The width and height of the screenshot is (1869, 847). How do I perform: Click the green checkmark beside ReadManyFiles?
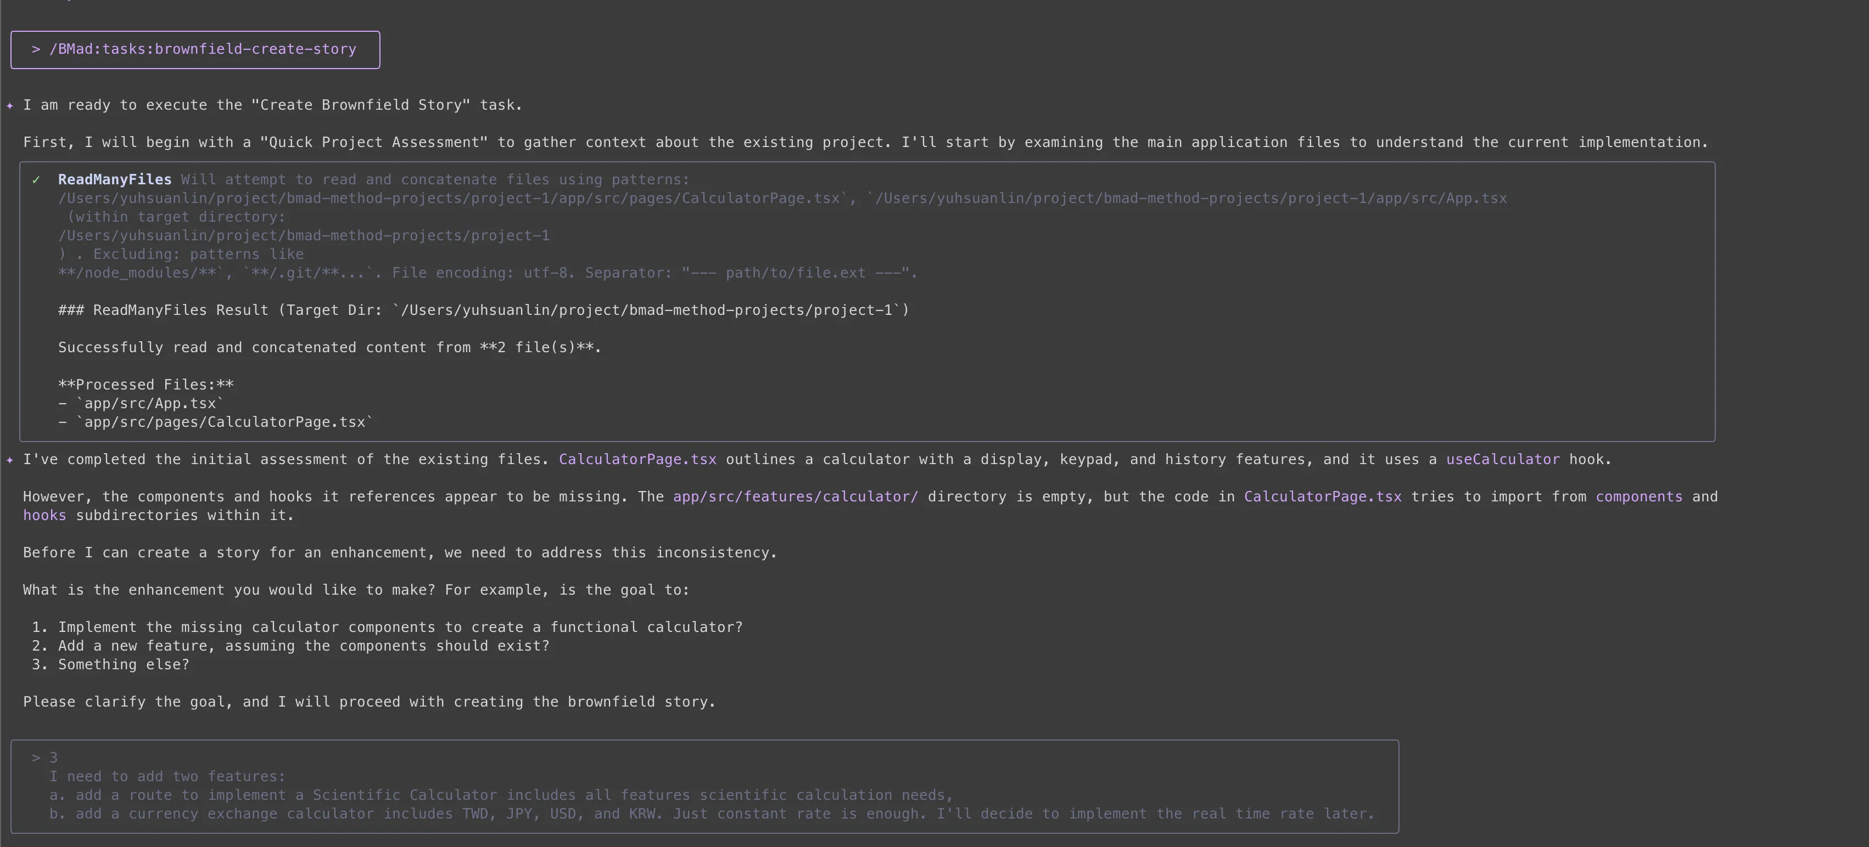pyautogui.click(x=37, y=179)
